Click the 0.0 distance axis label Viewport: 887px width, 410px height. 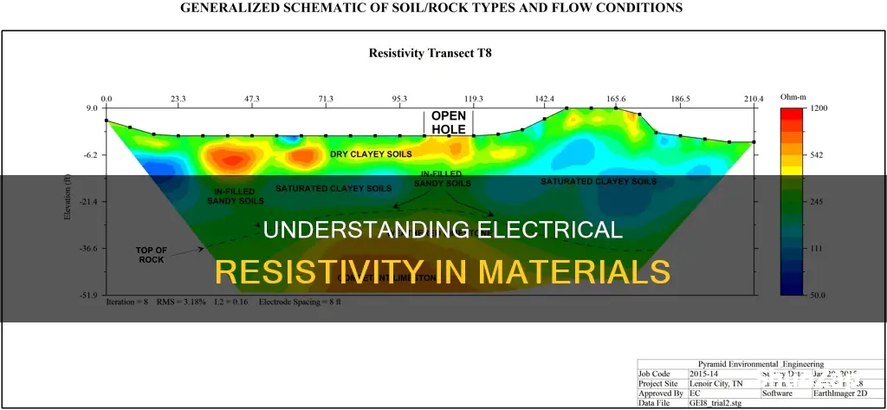[107, 99]
